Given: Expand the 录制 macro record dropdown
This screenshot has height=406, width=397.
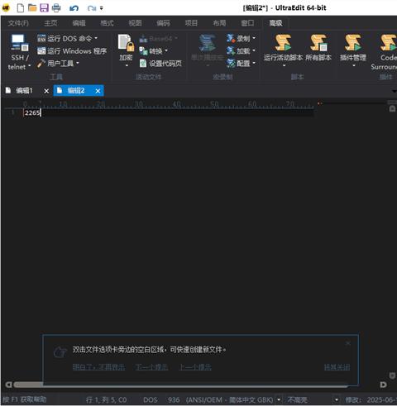Looking at the screenshot, I should [x=254, y=38].
